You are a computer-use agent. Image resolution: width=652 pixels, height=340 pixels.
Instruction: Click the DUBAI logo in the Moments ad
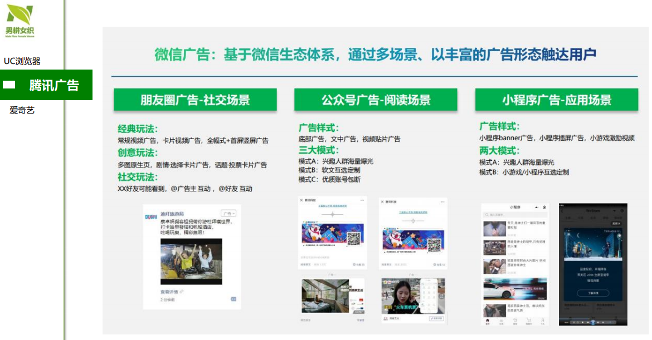click(x=151, y=216)
